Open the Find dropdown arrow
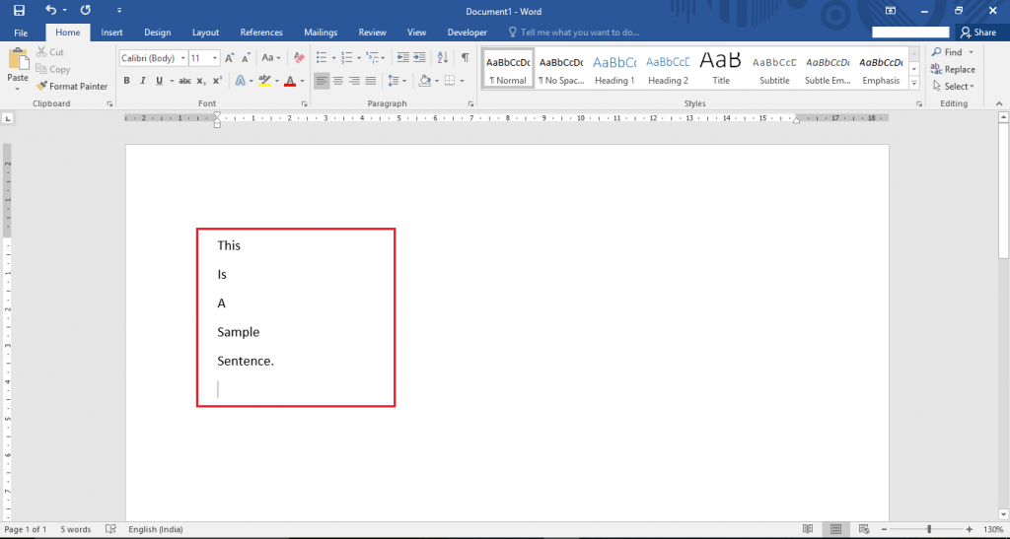Image resolution: width=1010 pixels, height=539 pixels. (x=972, y=52)
